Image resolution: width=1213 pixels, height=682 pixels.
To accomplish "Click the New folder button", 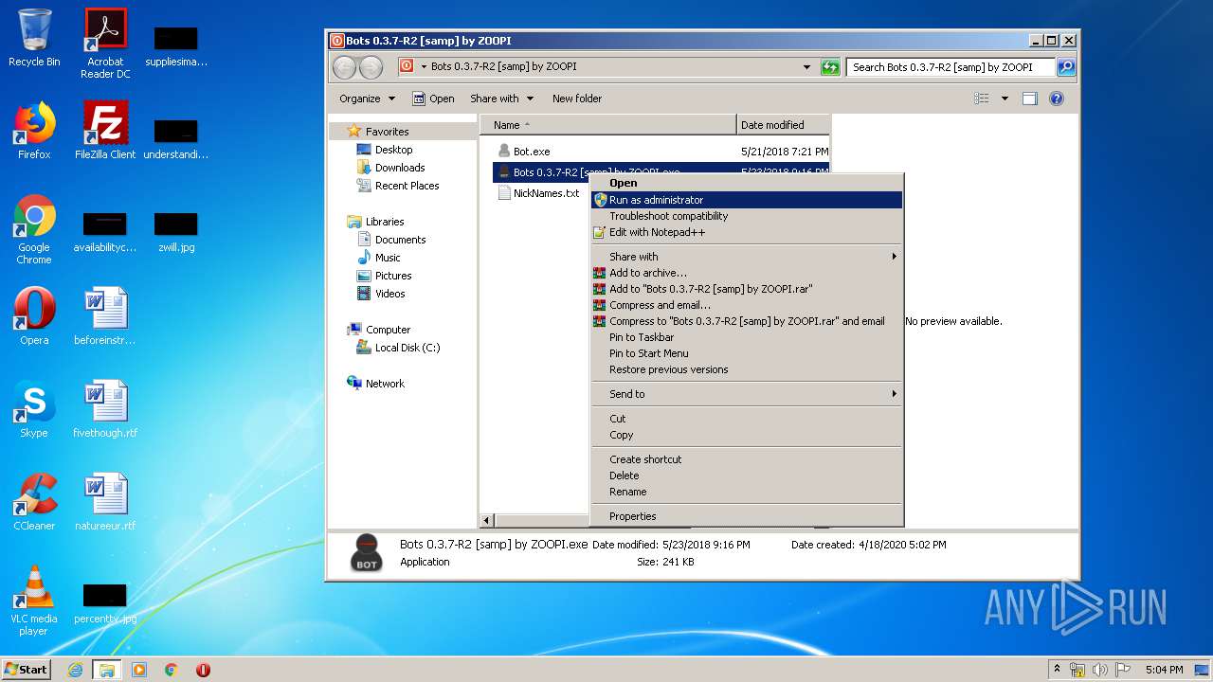I will [x=577, y=99].
